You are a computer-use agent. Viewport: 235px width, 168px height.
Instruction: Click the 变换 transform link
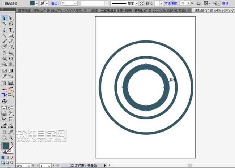225,3
